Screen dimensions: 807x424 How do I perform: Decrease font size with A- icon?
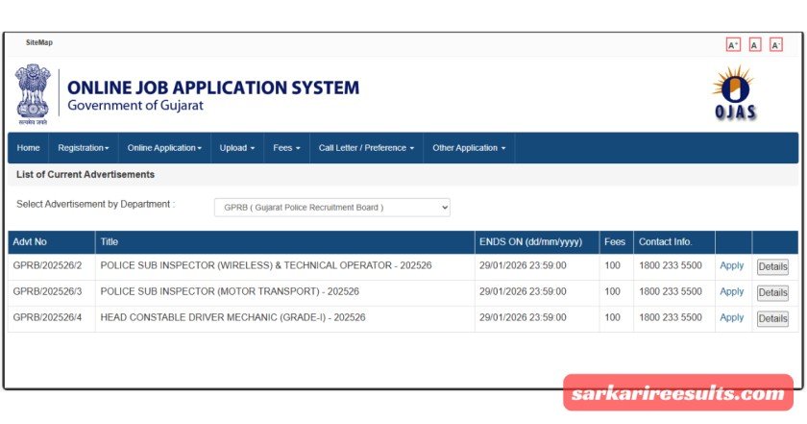tap(776, 45)
